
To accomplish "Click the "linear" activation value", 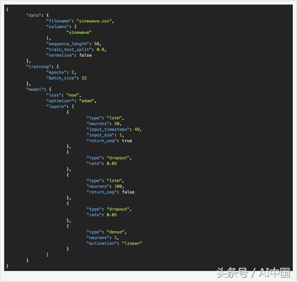I will [x=132, y=243].
